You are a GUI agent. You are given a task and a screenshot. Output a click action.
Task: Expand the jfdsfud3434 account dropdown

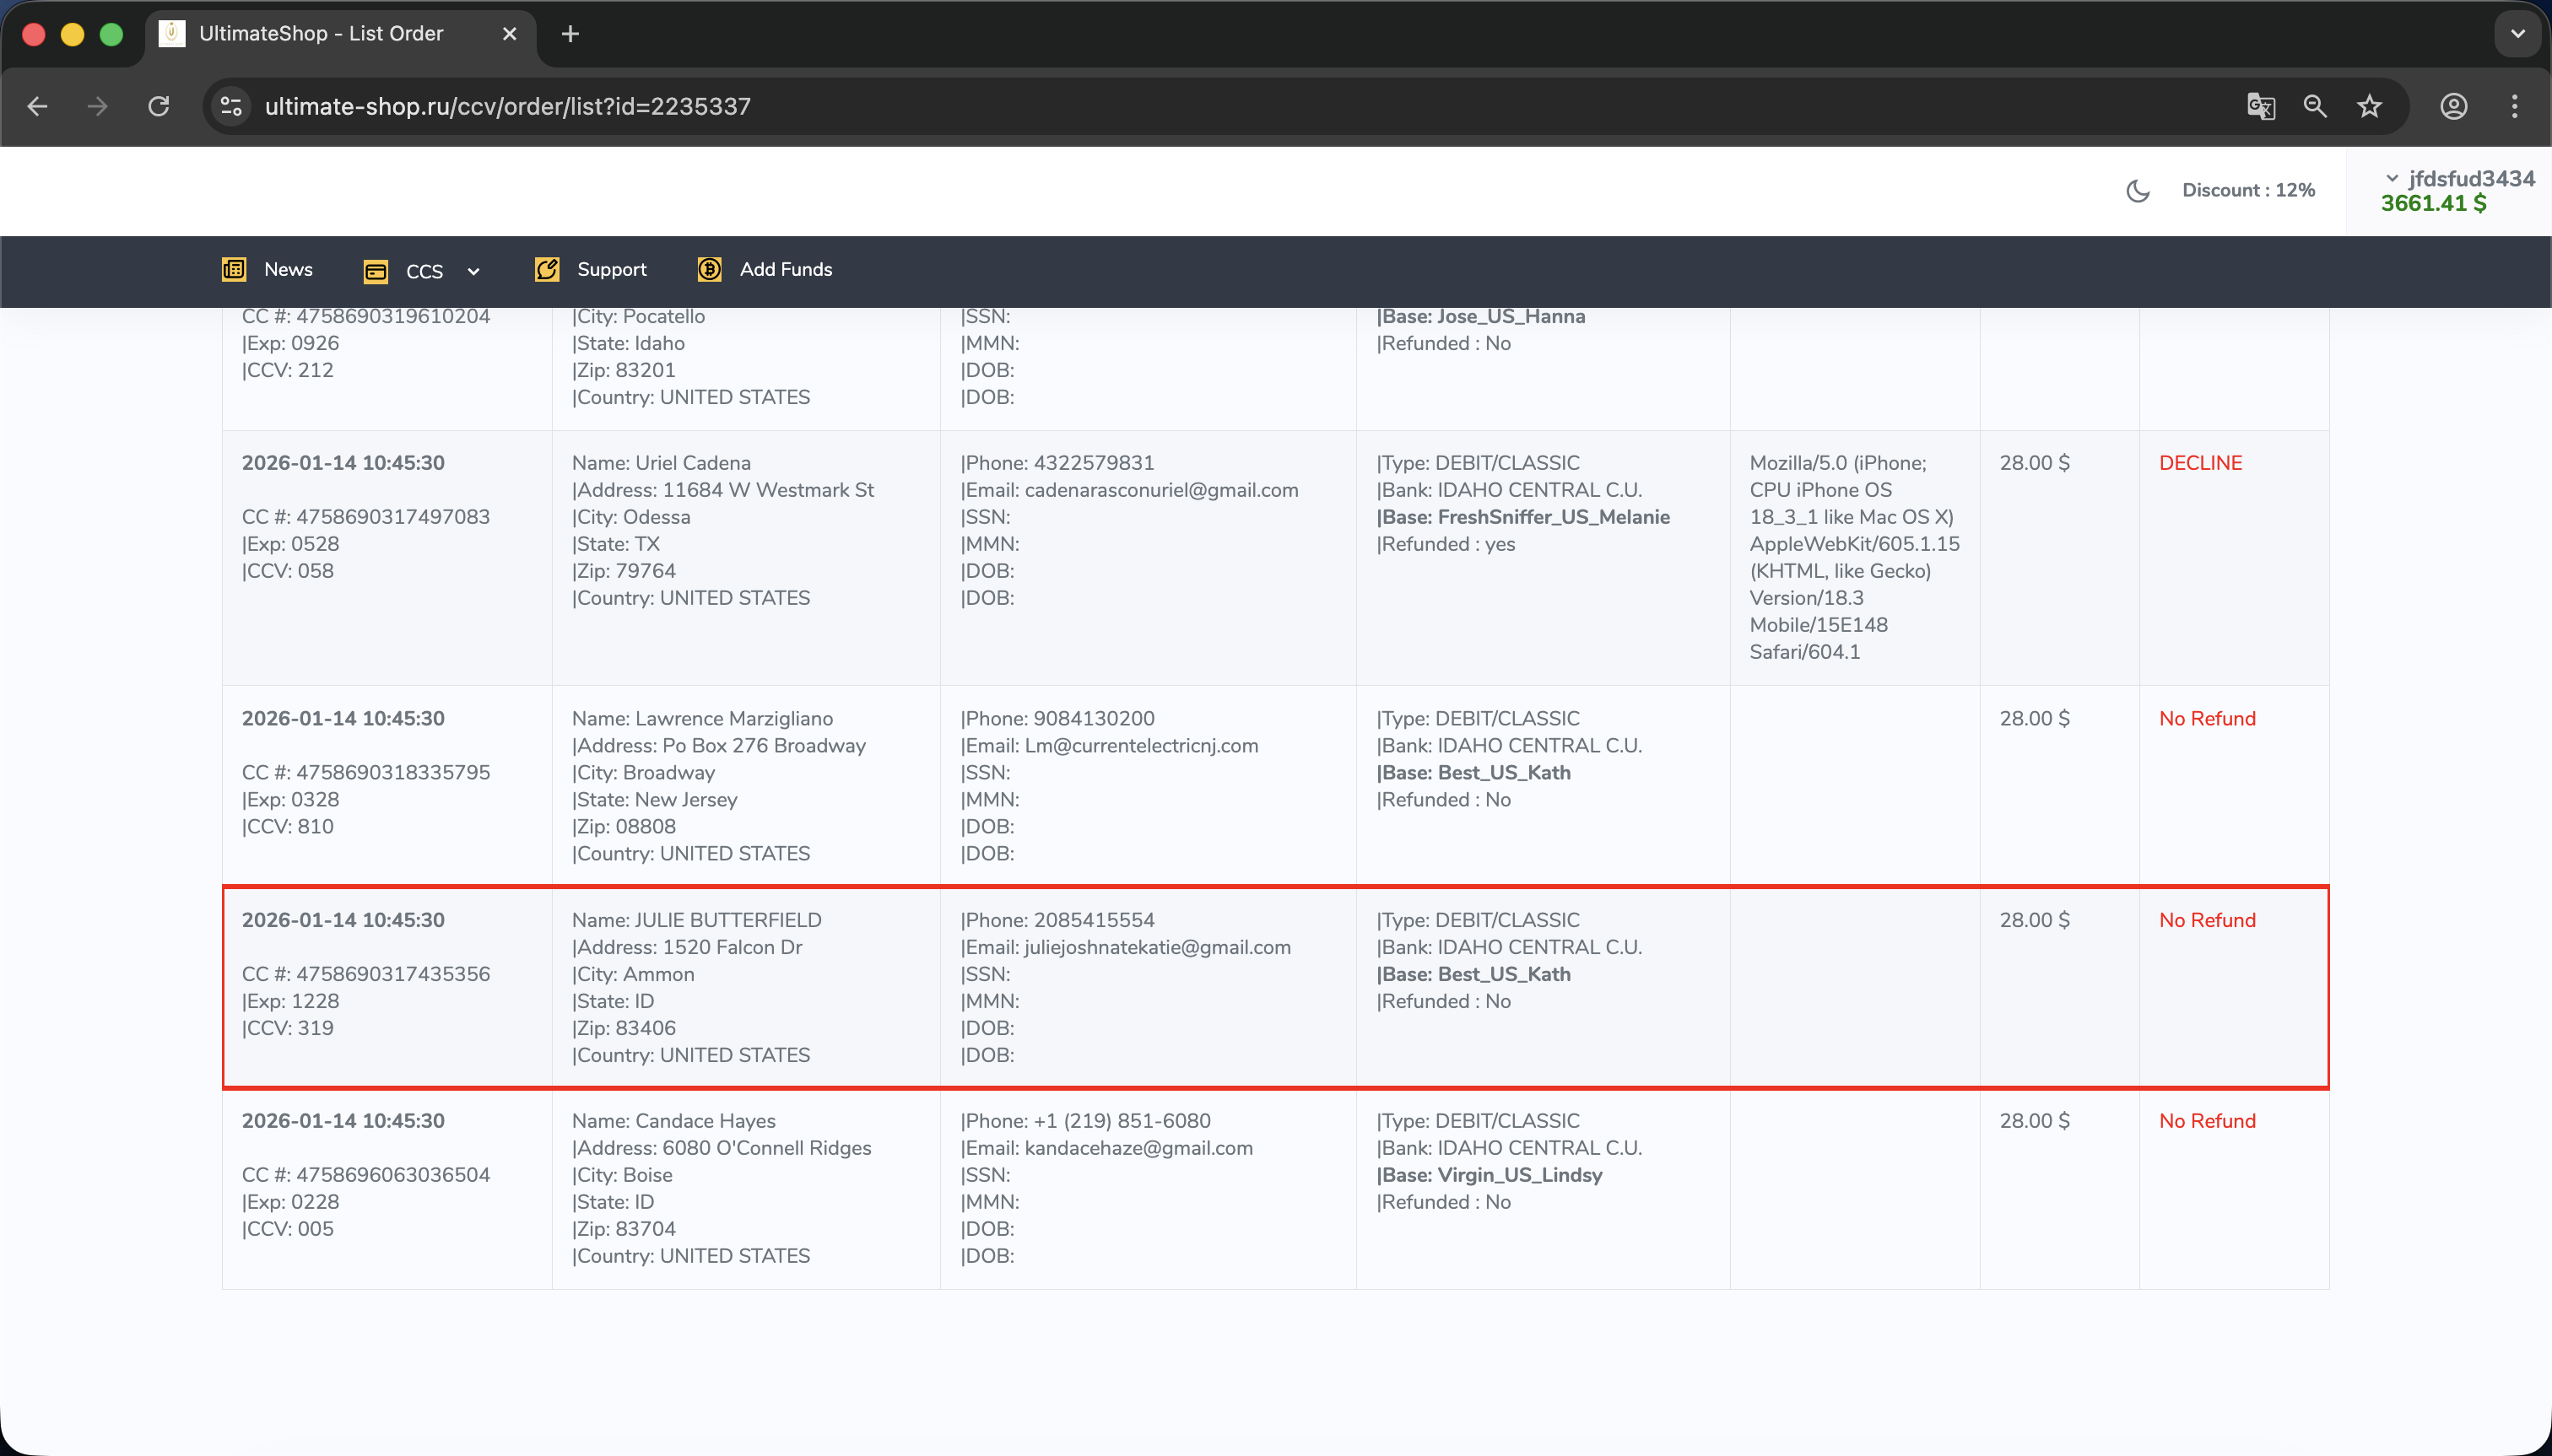(x=2392, y=178)
